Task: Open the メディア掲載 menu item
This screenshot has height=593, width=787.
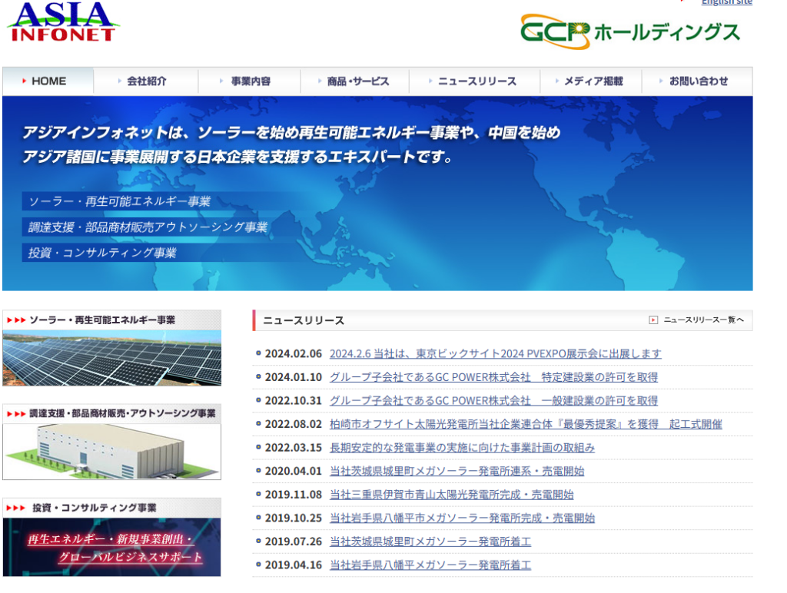Action: [591, 81]
